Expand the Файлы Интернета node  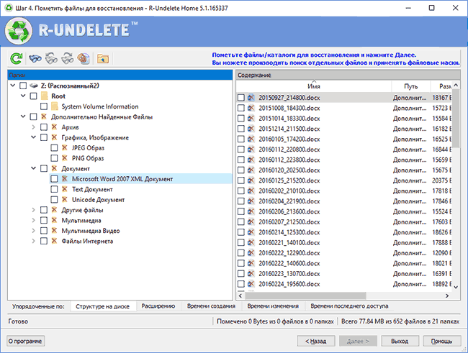[33, 241]
